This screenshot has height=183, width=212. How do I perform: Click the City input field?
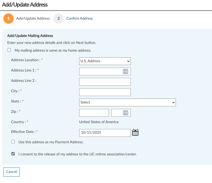click(105, 92)
